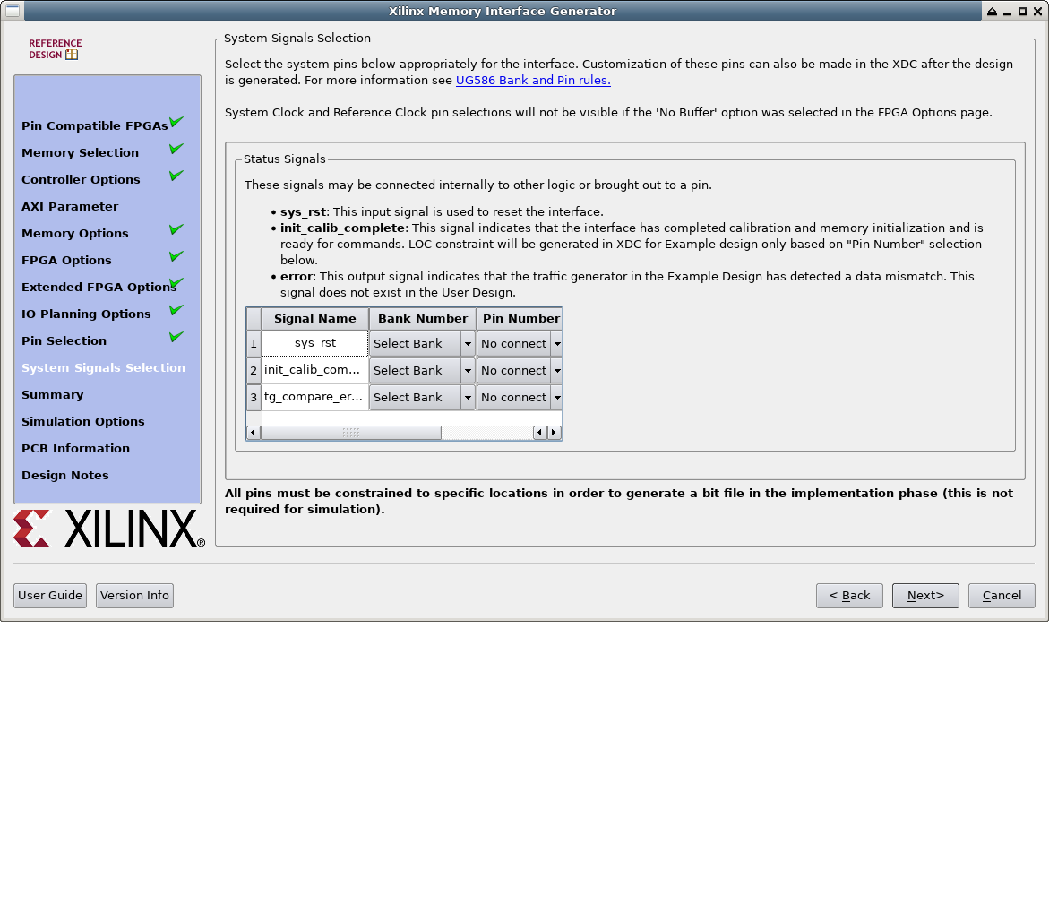Select Pin Selection step

pyautogui.click(x=64, y=340)
